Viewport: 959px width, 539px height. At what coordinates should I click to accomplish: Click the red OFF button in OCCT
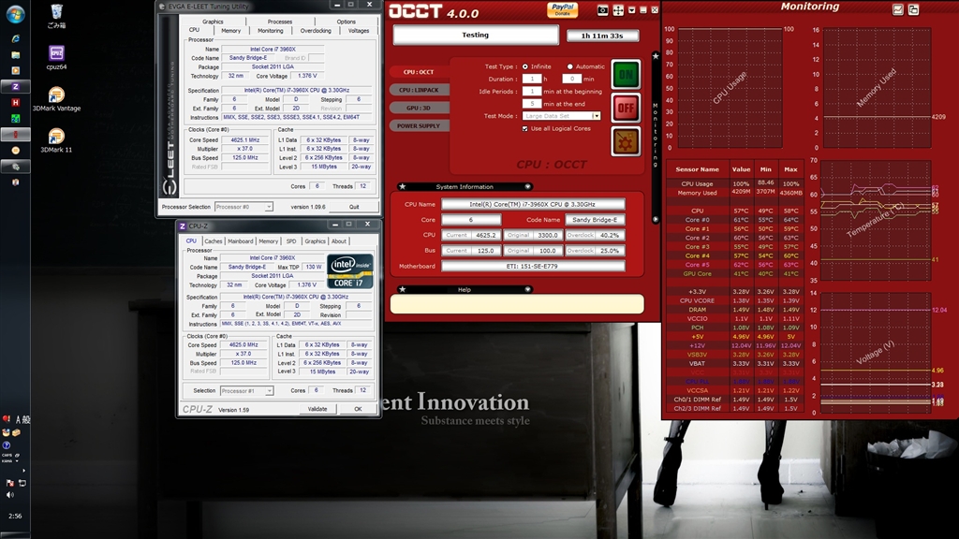(x=626, y=109)
